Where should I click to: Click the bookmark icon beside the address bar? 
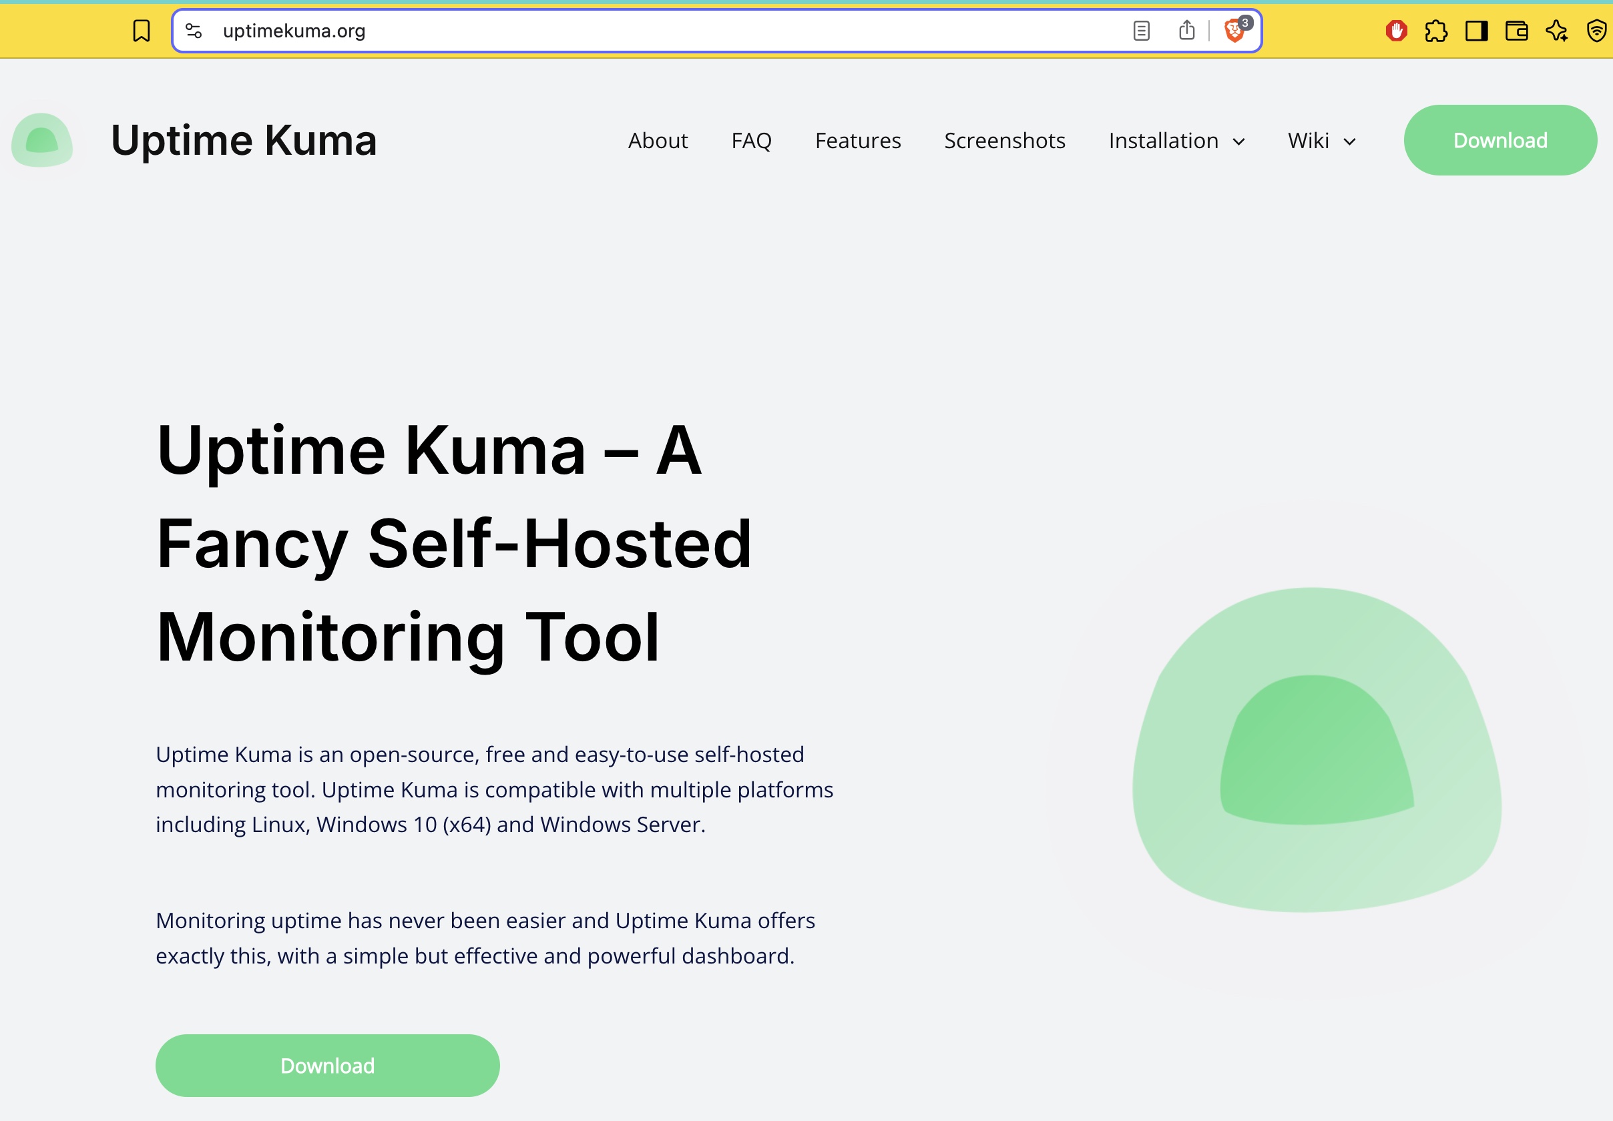click(x=142, y=31)
